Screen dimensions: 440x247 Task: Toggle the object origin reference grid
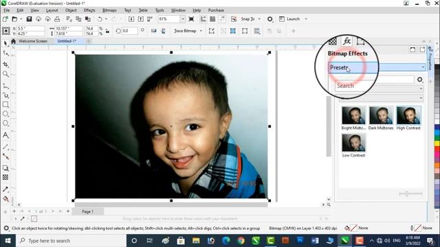[x=6, y=31]
